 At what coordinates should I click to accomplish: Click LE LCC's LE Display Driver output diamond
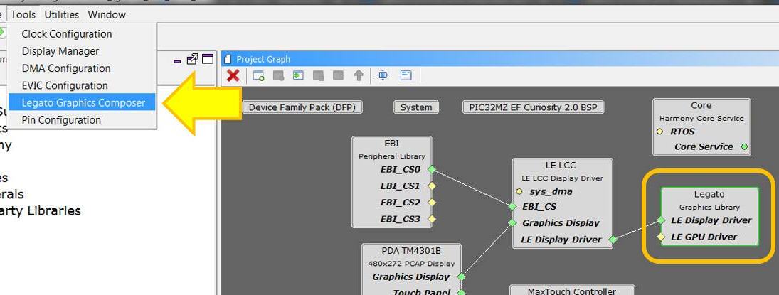tap(613, 240)
